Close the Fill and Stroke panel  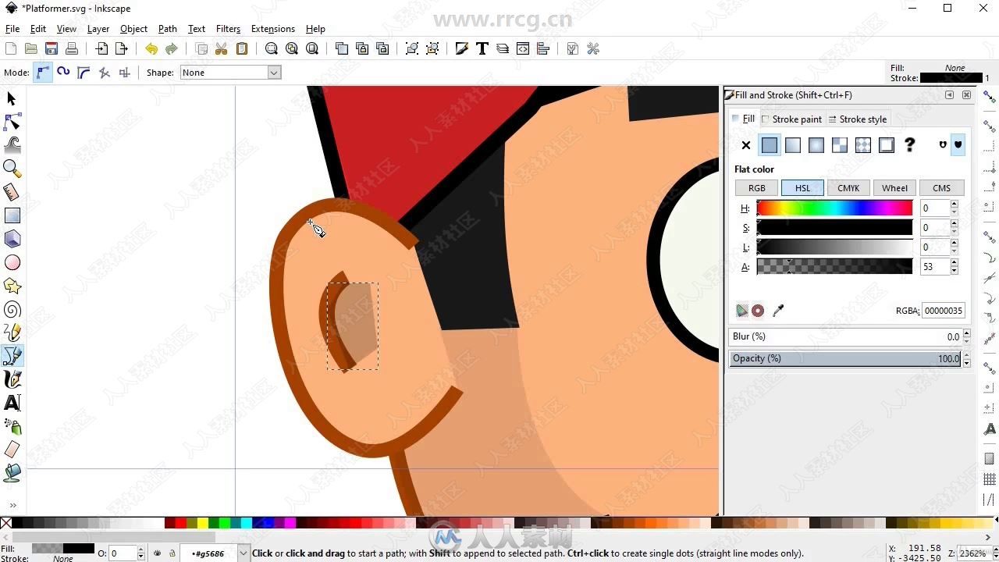point(966,95)
